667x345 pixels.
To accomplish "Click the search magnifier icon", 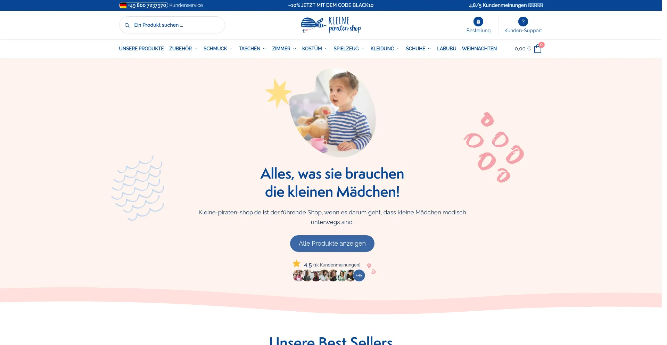I will tap(127, 25).
